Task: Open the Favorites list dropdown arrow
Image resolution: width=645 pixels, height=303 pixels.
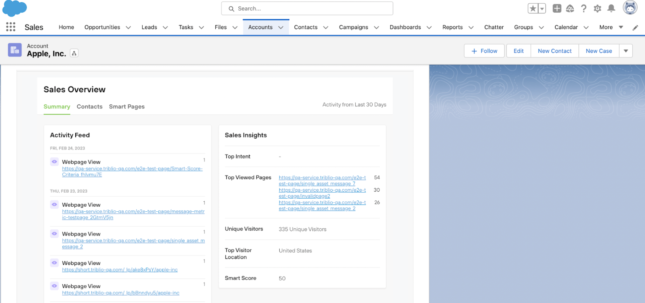Action: coord(542,8)
